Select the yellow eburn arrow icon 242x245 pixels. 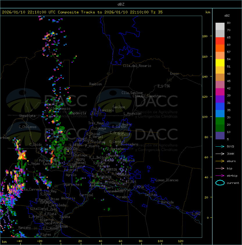(x=220, y=161)
